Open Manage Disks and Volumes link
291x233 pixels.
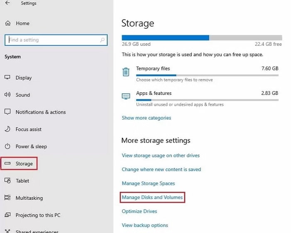click(x=152, y=197)
